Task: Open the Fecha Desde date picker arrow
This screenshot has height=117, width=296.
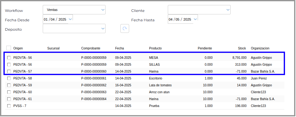Action: click(70, 19)
